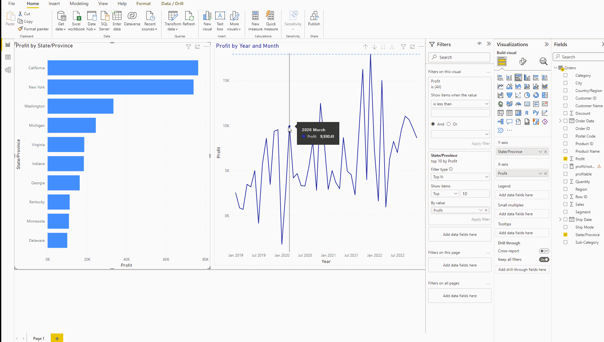Pick the Python visual icon
The height and width of the screenshot is (342, 604).
pyautogui.click(x=536, y=113)
